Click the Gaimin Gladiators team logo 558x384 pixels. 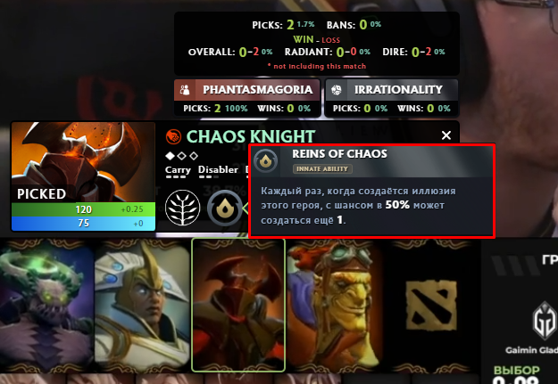click(544, 321)
